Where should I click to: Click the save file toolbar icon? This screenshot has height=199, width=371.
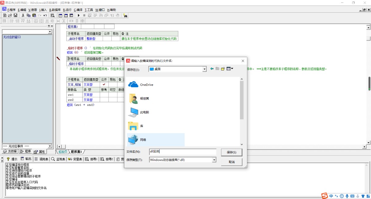click(x=15, y=15)
